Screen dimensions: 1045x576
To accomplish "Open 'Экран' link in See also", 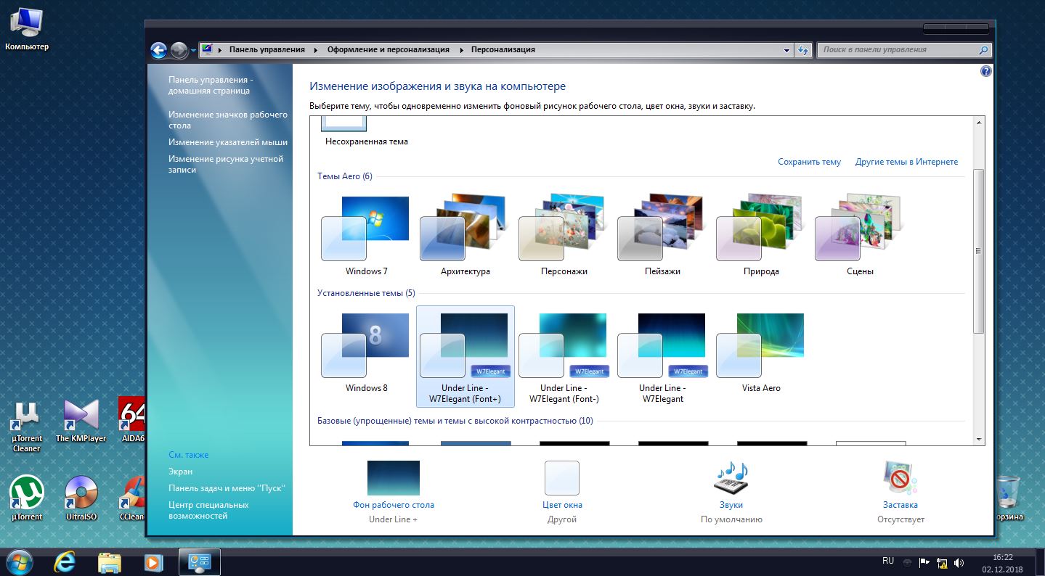I will (x=181, y=472).
